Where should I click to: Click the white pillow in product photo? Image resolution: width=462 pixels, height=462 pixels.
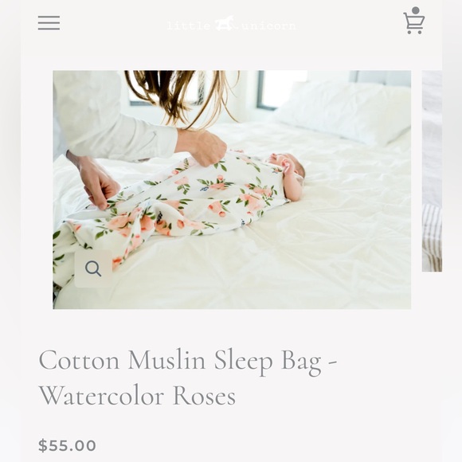343,112
